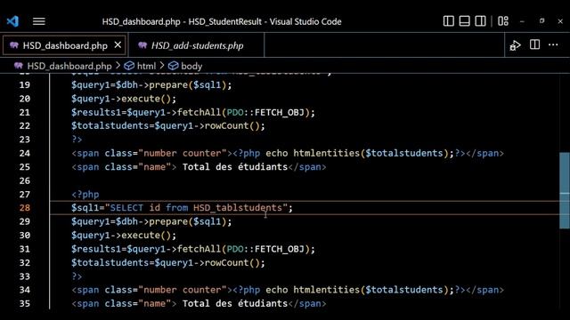Viewport: 570px width, 320px height.
Task: Close the VS Code window
Action: click(560, 21)
